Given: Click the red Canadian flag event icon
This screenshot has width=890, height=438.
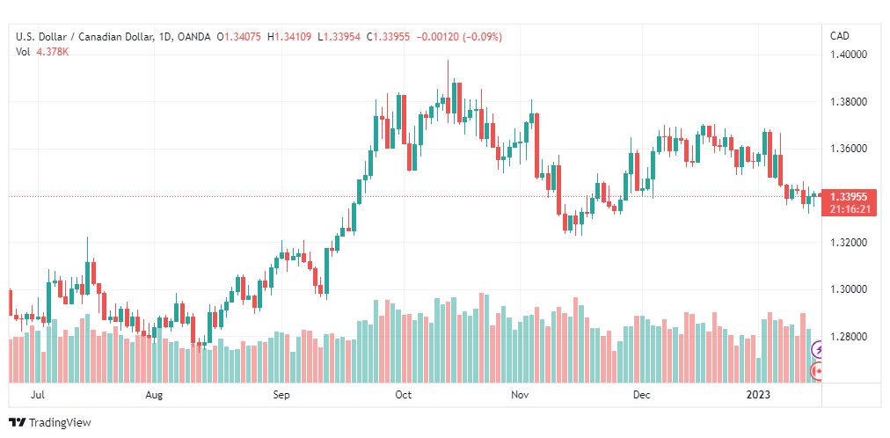Looking at the screenshot, I should tap(817, 372).
